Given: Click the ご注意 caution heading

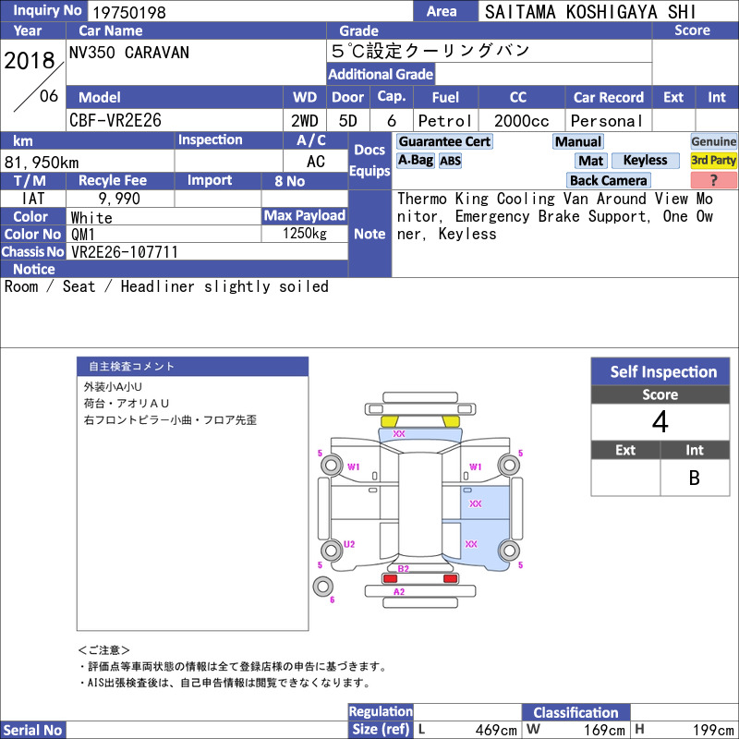Looking at the screenshot, I should point(103,650).
